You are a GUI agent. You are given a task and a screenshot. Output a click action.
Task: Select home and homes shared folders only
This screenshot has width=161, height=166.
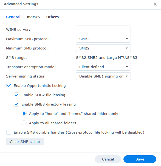pos(24,114)
